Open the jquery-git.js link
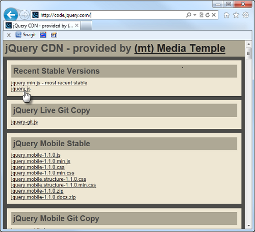Screen dimensions: 255x232 24,122
